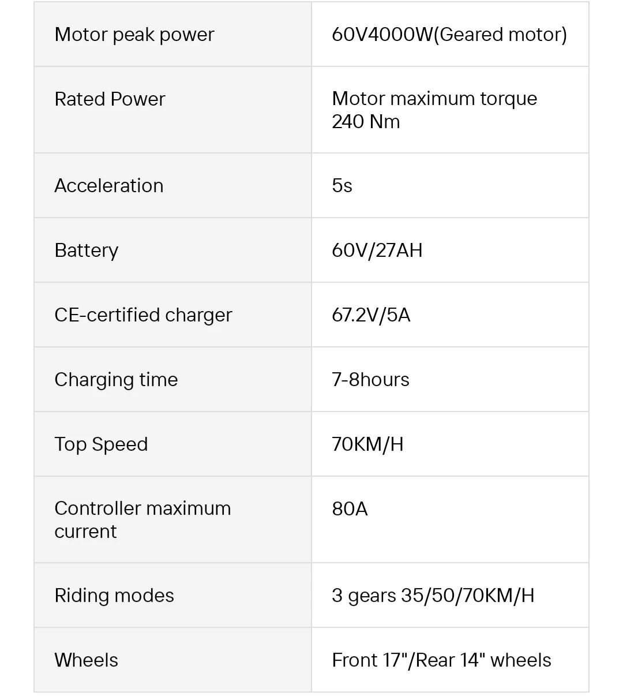Click the 'Motor peak power' label cell

[x=134, y=35]
